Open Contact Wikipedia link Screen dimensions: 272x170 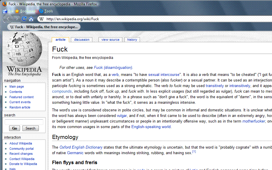22,159
